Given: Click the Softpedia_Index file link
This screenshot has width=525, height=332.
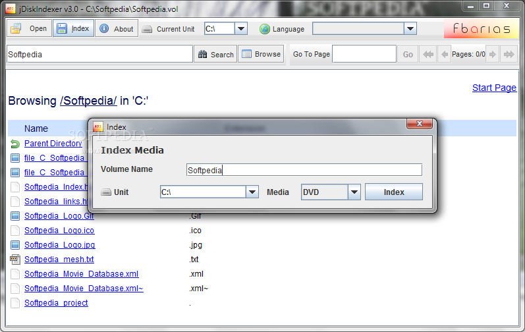Looking at the screenshot, I should pyautogui.click(x=56, y=187).
